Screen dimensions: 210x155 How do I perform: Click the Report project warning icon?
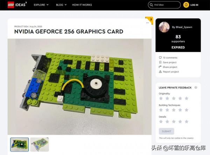pyautogui.click(x=160, y=72)
